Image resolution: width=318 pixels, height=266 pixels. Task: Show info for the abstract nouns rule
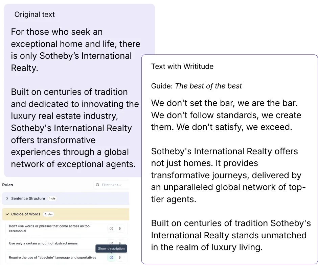click(x=111, y=243)
